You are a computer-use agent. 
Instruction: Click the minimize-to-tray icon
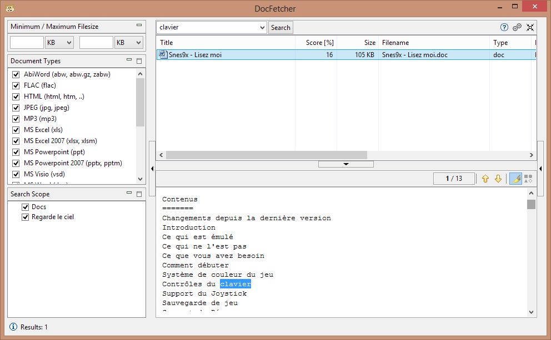[x=530, y=27]
